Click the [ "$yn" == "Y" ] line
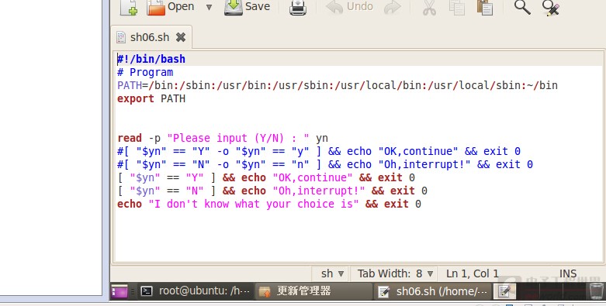This screenshot has height=306, width=606. [x=266, y=177]
